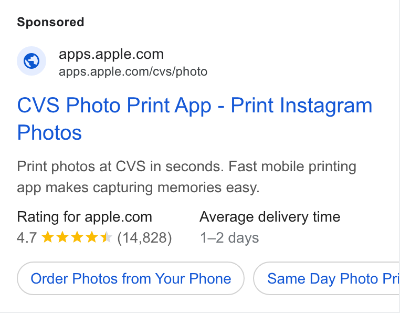Click the third gold rating star
400x313 pixels.
pyautogui.click(x=77, y=237)
